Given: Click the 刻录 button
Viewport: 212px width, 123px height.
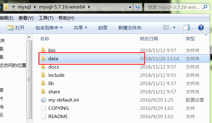Looking at the screenshot, I should pos(102,28).
